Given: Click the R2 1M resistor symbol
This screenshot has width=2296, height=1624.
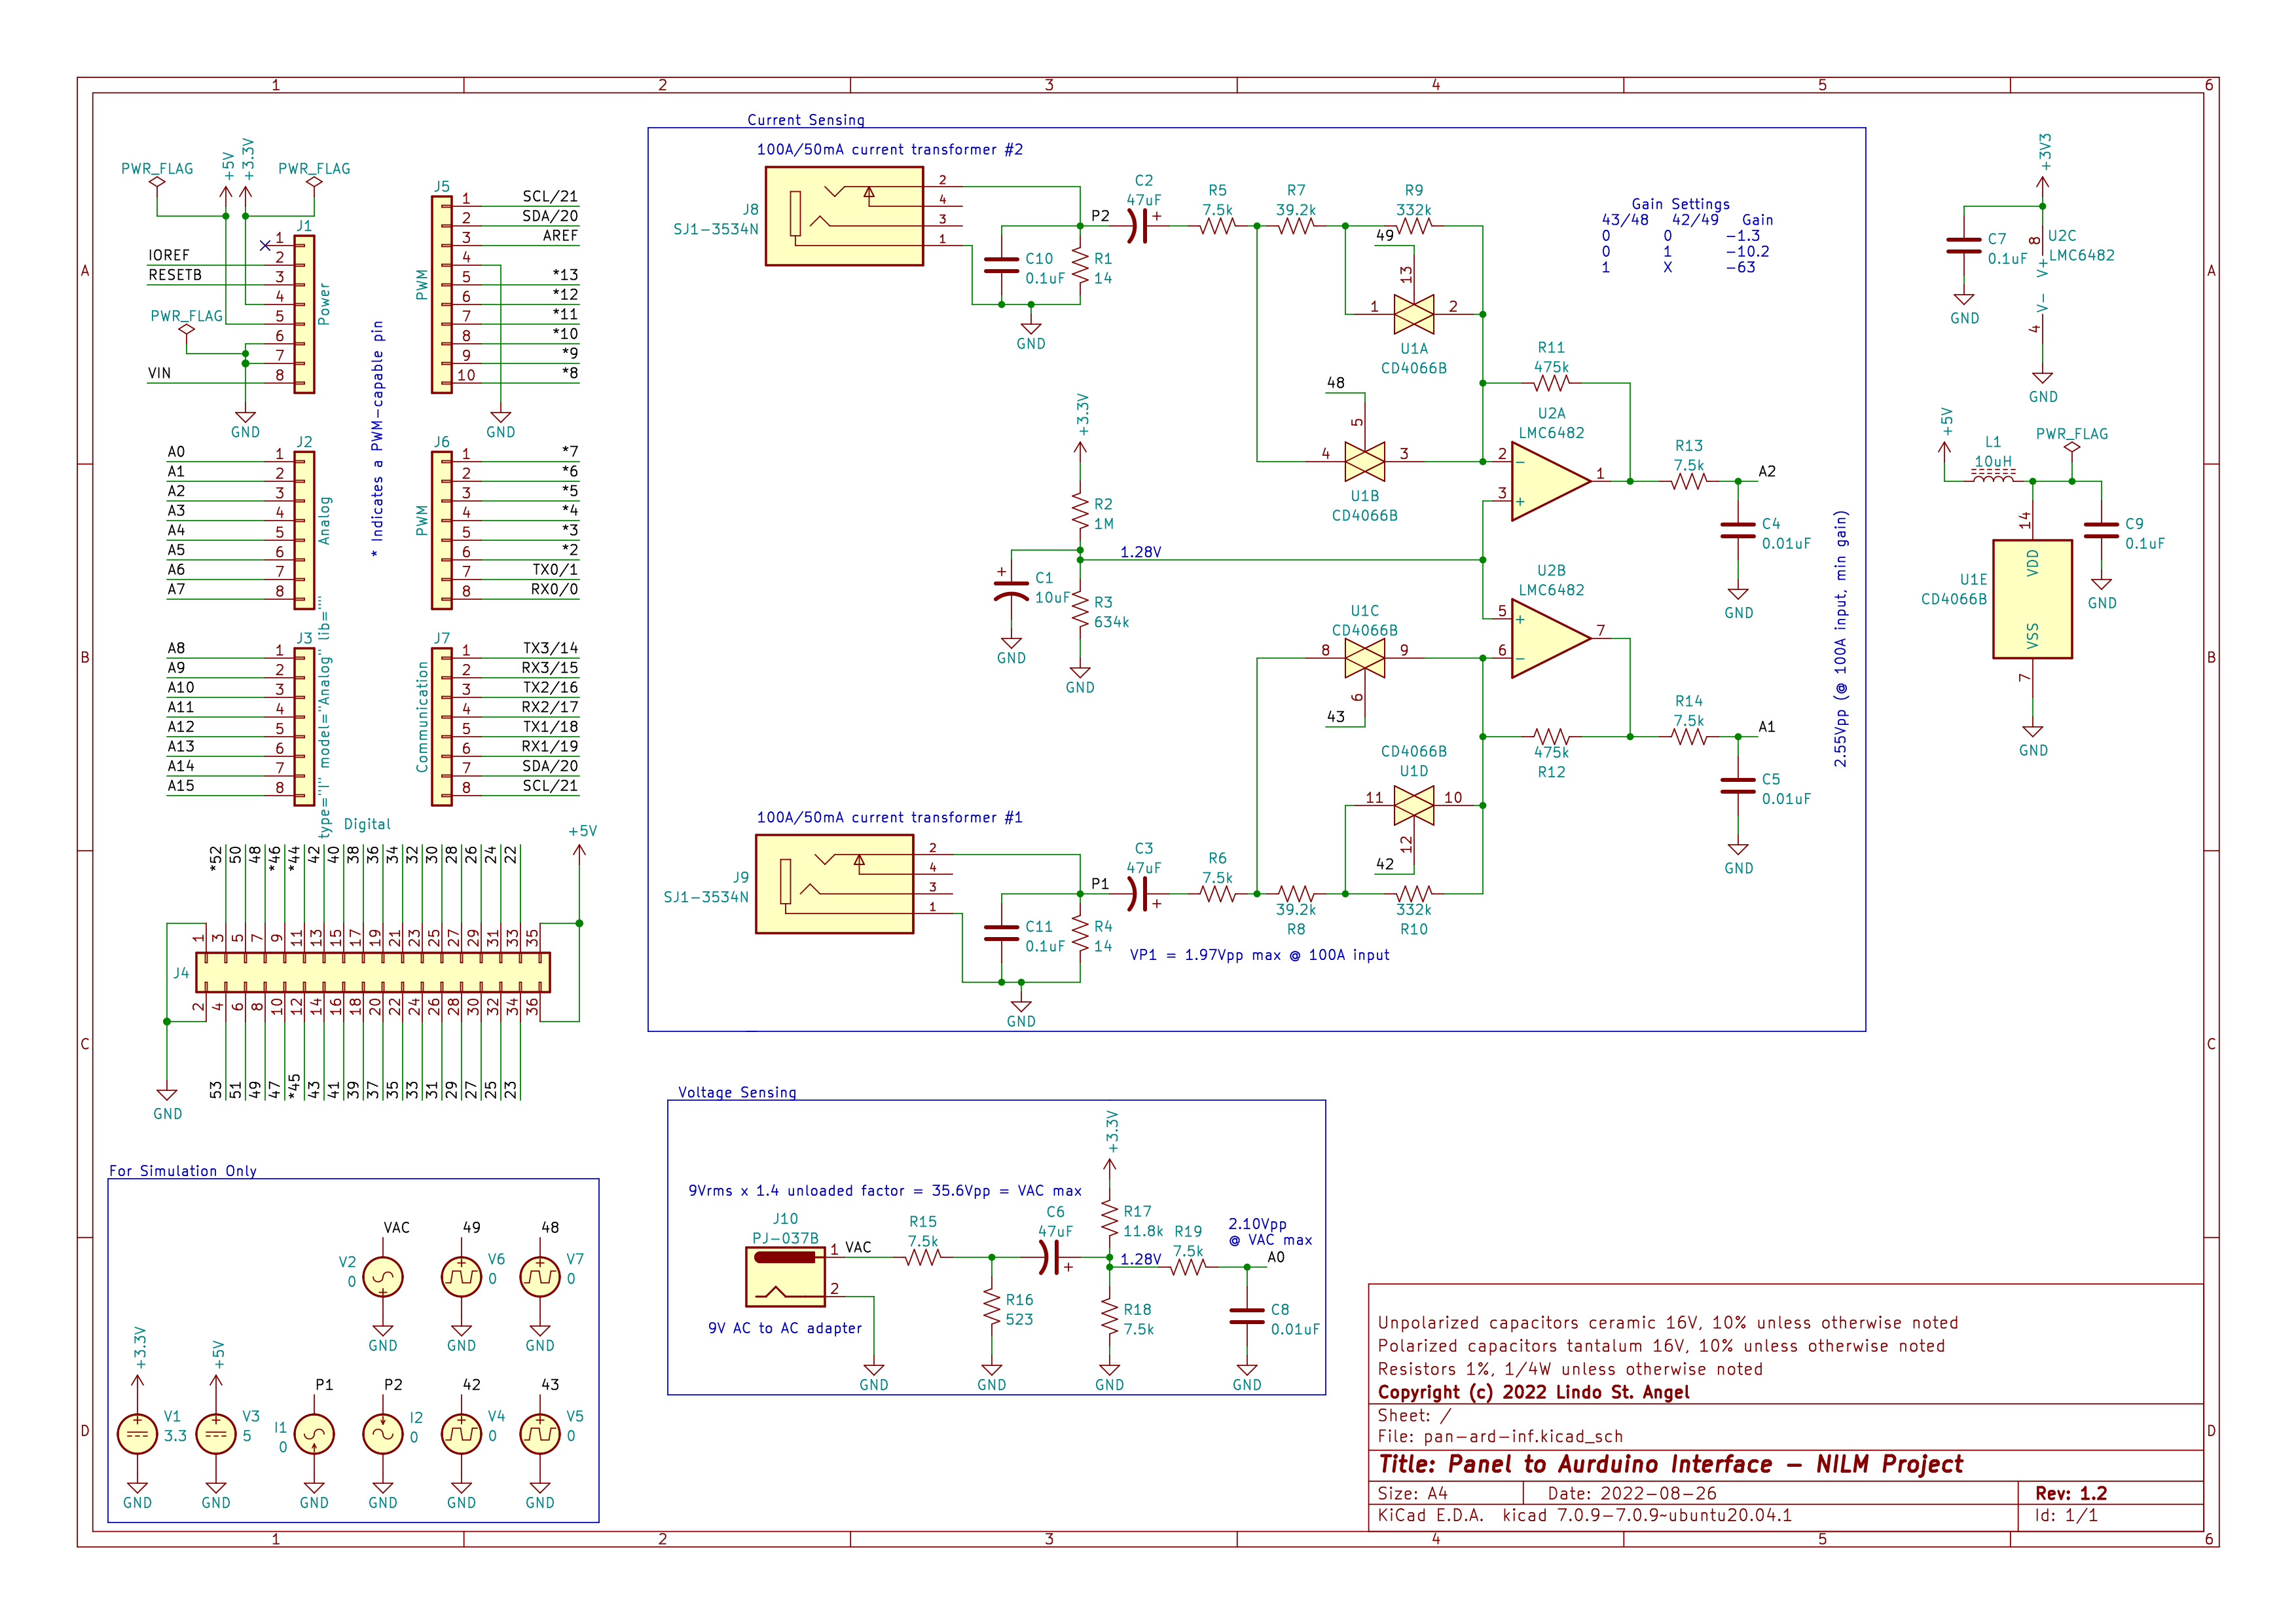Looking at the screenshot, I should pos(1080,511).
